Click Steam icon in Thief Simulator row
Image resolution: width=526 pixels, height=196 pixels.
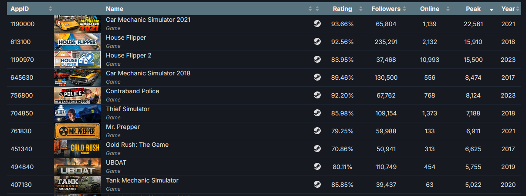coord(317,113)
